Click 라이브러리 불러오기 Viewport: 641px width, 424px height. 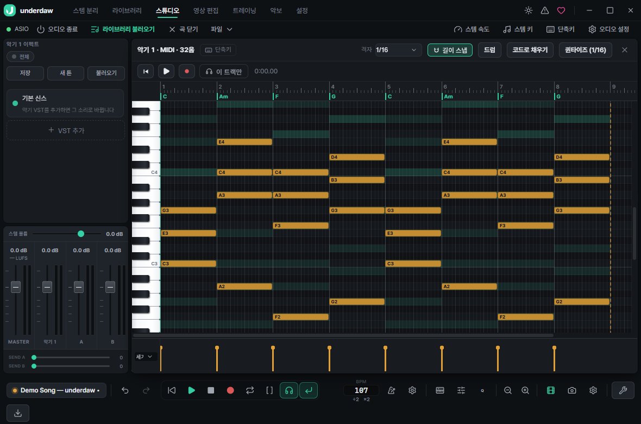pos(123,29)
